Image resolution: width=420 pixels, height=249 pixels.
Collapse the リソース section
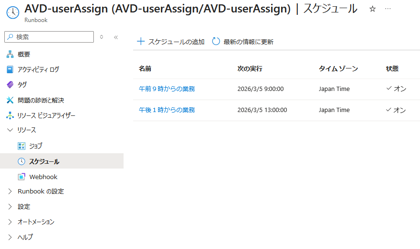[10, 130]
